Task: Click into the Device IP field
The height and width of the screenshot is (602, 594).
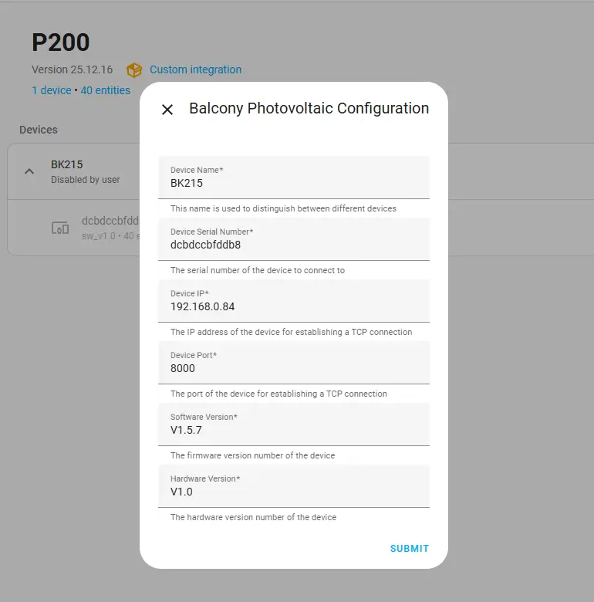Action: (x=293, y=307)
